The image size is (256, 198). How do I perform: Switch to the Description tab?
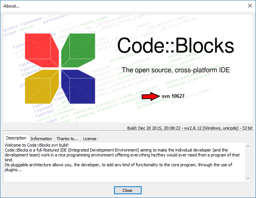[x=16, y=138]
